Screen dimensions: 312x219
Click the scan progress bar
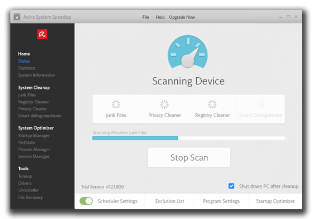click(189, 138)
